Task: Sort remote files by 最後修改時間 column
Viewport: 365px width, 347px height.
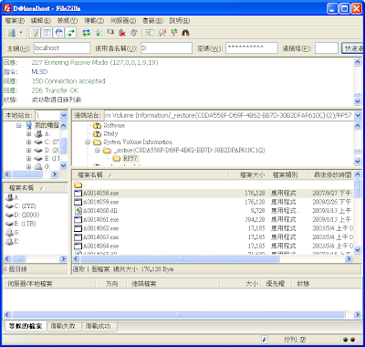Action: [331, 175]
